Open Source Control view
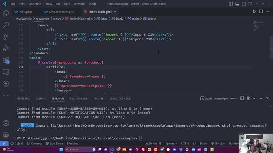The width and height of the screenshot is (273, 153). tap(6, 37)
